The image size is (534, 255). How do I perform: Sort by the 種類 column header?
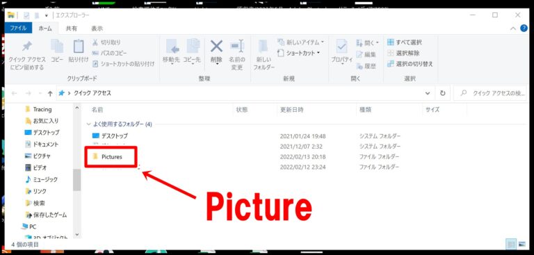(x=366, y=110)
